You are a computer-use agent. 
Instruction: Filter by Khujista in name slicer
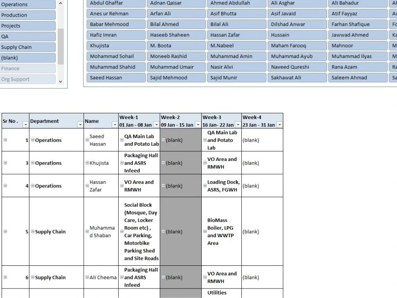tap(116, 45)
